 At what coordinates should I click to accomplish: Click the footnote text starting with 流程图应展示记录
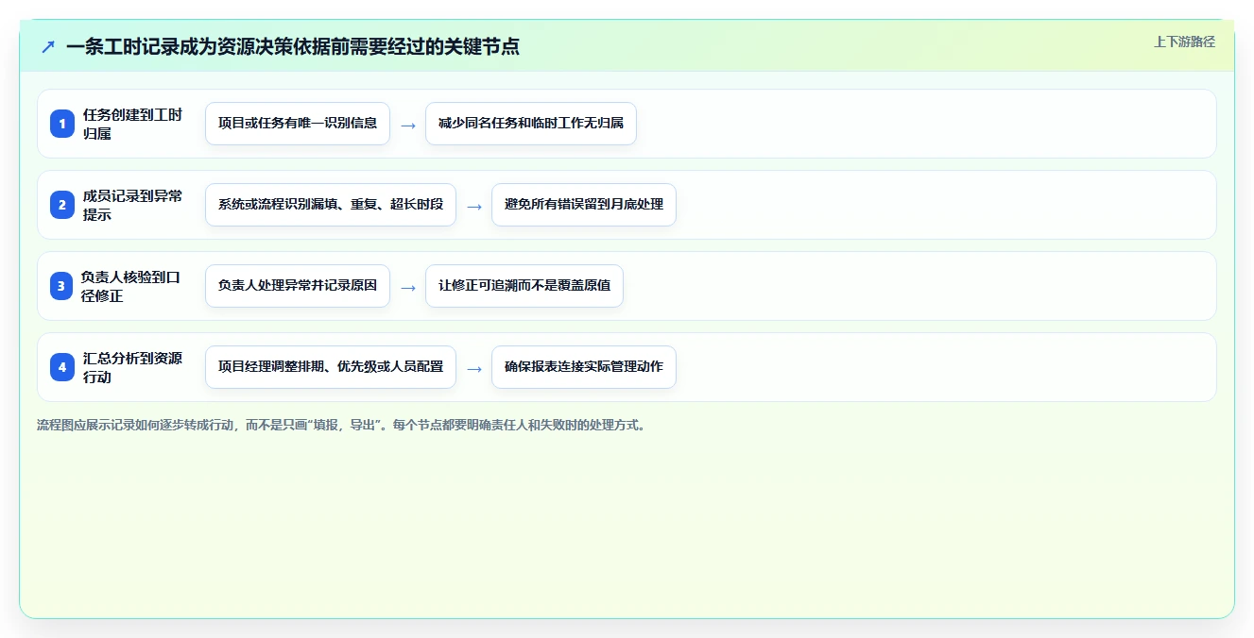click(343, 426)
